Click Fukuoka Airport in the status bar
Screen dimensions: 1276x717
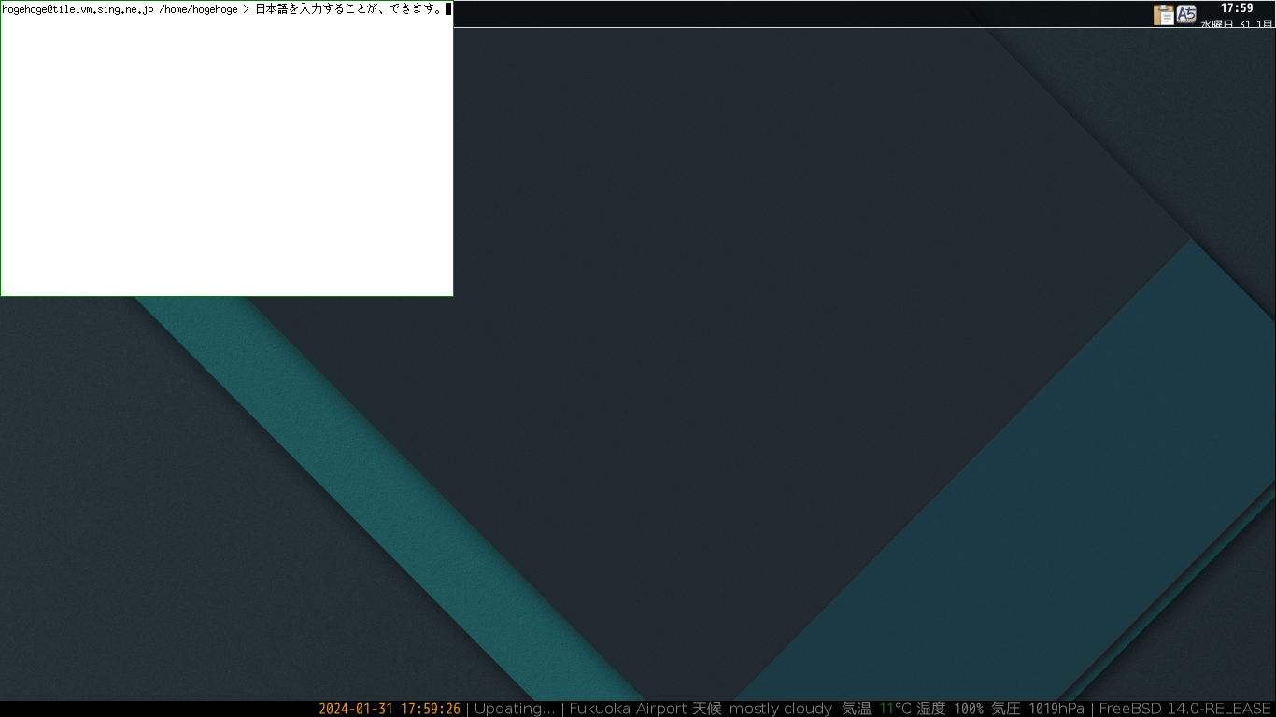click(x=628, y=709)
